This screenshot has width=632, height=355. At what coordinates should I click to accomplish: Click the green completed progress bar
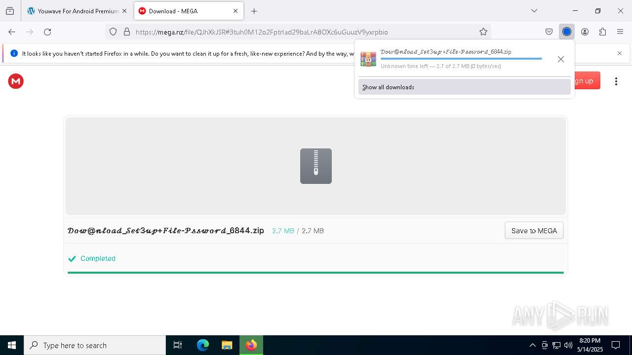(x=316, y=272)
